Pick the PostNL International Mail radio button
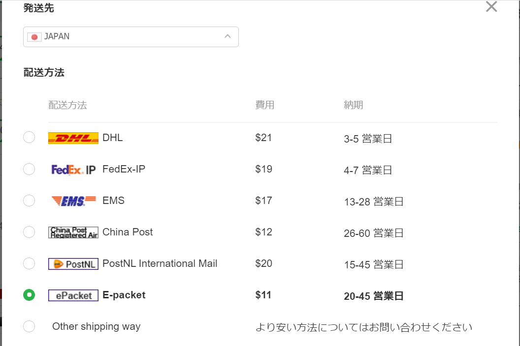 tap(29, 263)
